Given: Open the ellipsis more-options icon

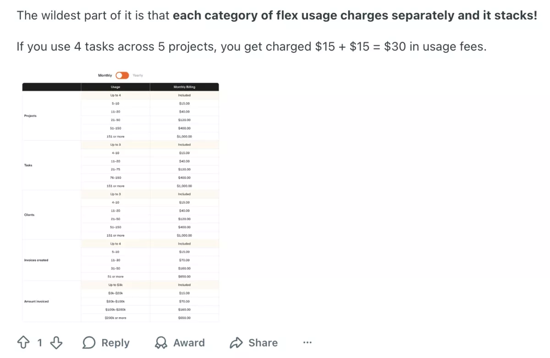Looking at the screenshot, I should click(x=307, y=342).
